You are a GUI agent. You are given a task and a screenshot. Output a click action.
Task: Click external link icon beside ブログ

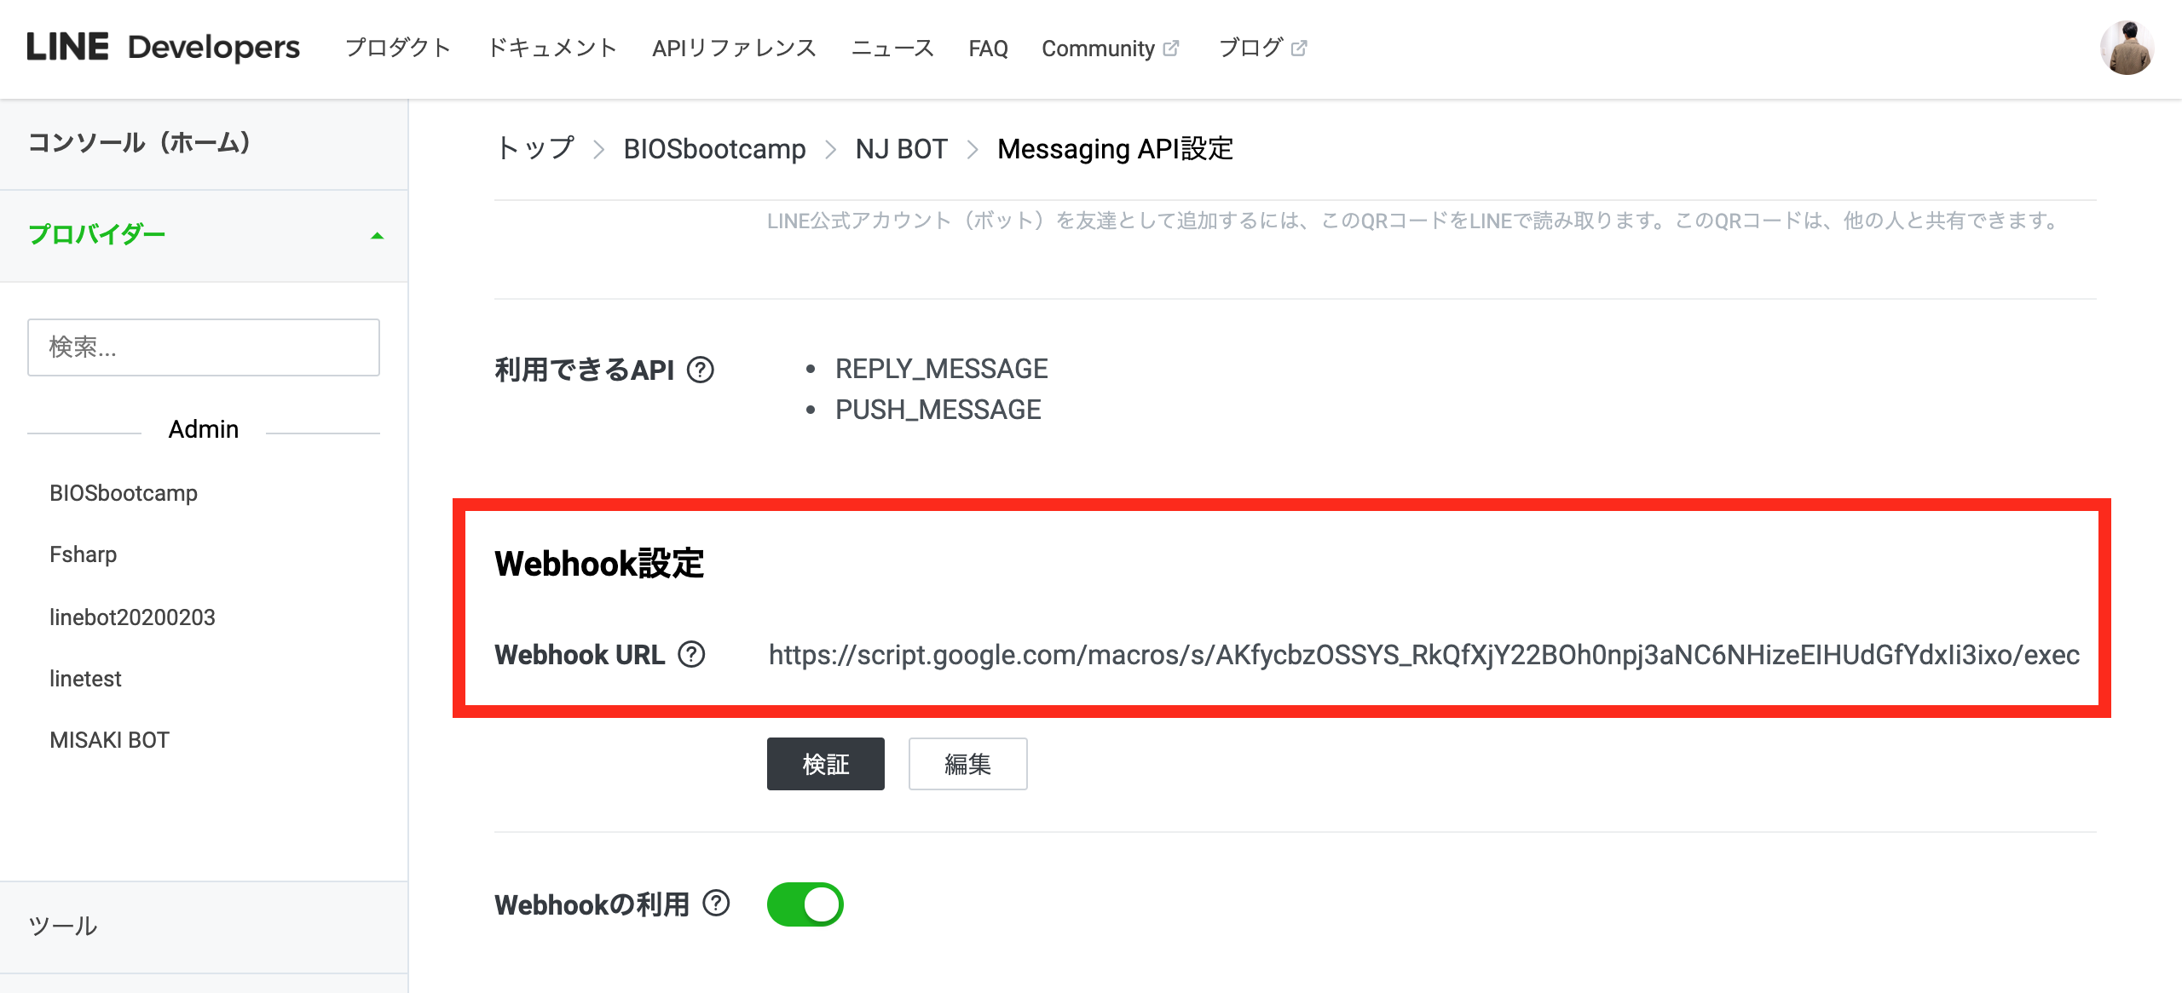click(1299, 49)
